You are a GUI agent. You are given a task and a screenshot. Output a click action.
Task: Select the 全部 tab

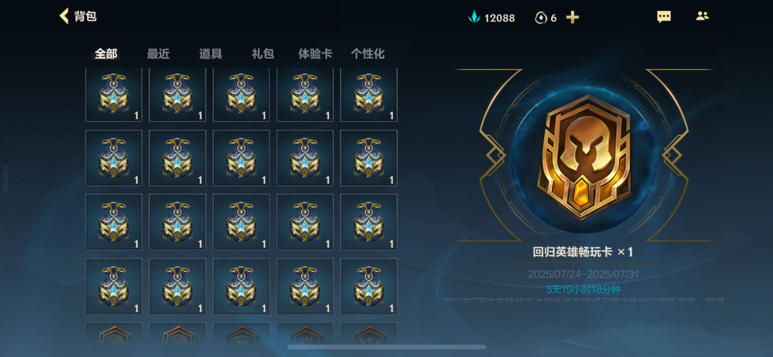pyautogui.click(x=106, y=54)
